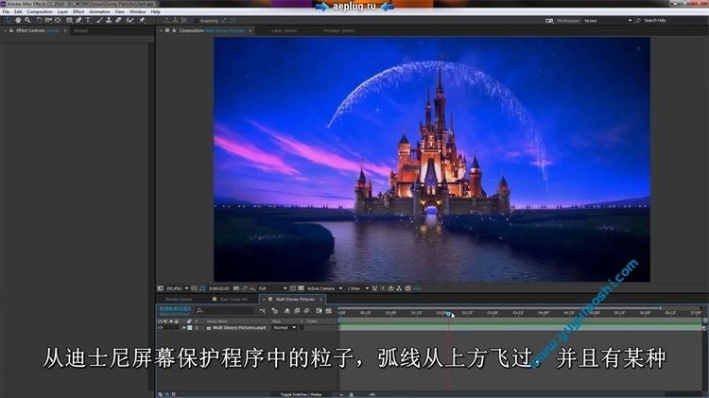Click the viewer timecode 0:00:02:03 button
This screenshot has width=709, height=398.
pos(219,288)
